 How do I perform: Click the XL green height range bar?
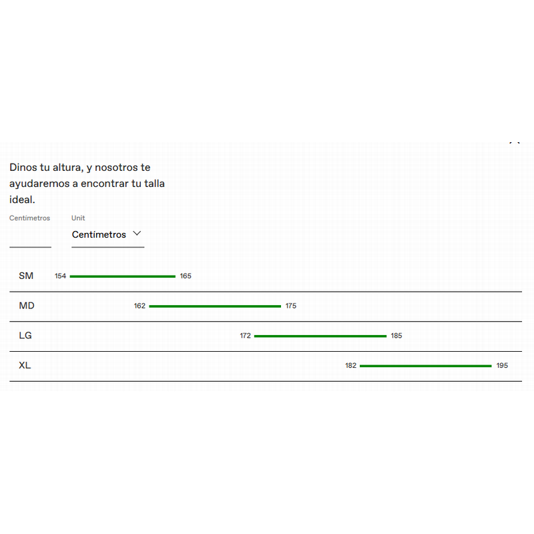[426, 366]
